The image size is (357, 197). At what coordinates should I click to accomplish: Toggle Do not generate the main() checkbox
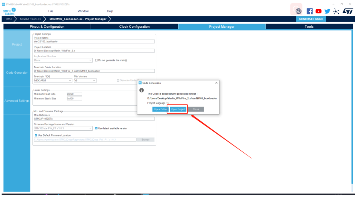(x=96, y=60)
